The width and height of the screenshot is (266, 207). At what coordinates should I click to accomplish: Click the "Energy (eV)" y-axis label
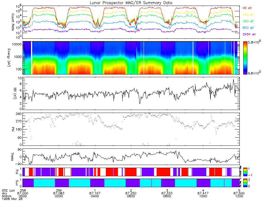(9, 58)
